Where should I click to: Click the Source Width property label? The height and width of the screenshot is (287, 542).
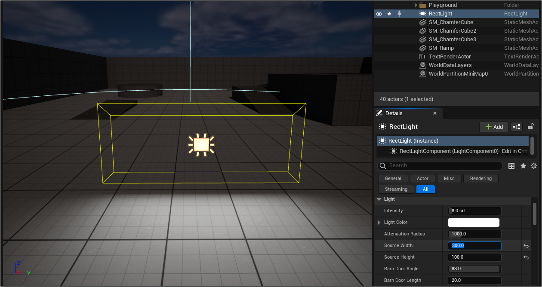[398, 246]
